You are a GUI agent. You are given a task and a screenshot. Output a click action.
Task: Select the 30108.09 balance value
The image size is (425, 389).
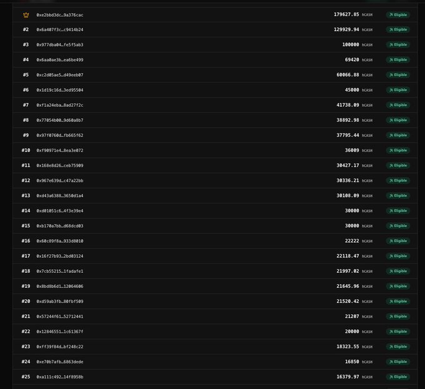click(x=348, y=195)
